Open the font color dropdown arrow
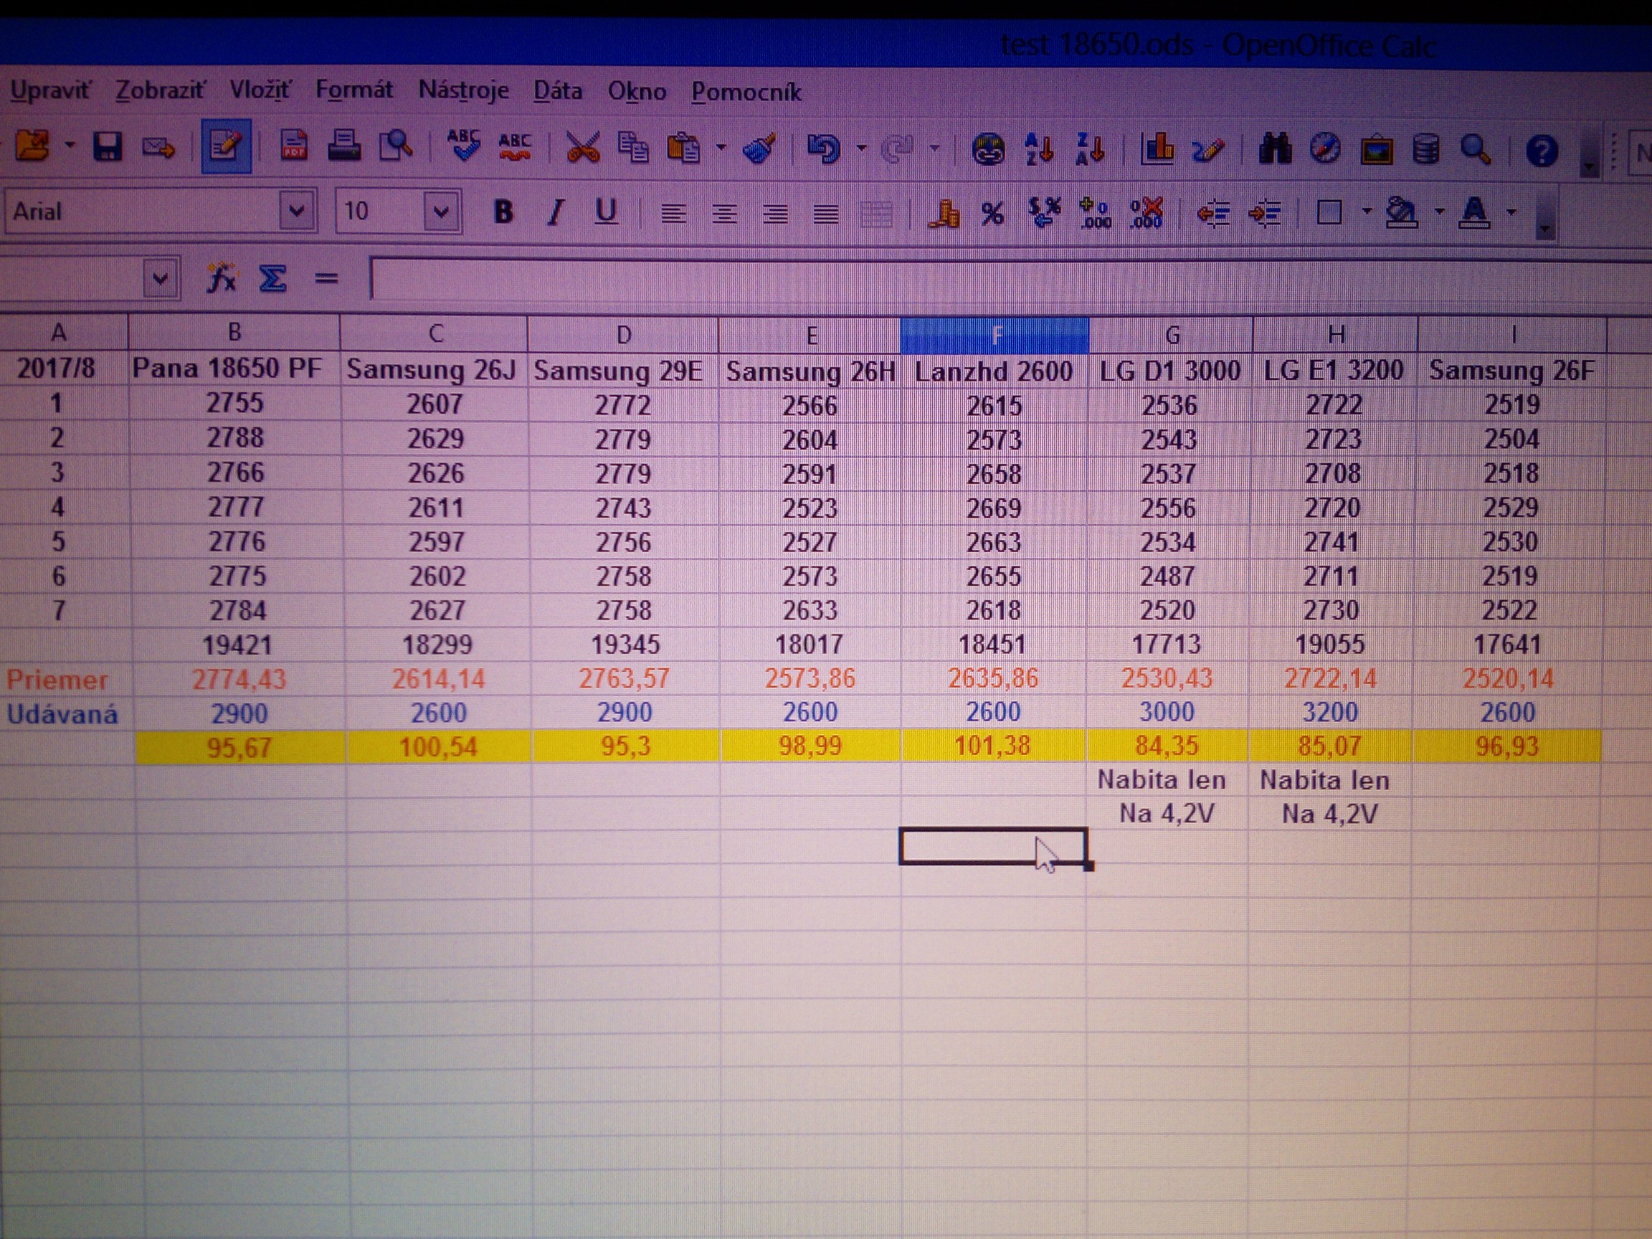Screen dimensions: 1652x1239 (1511, 213)
